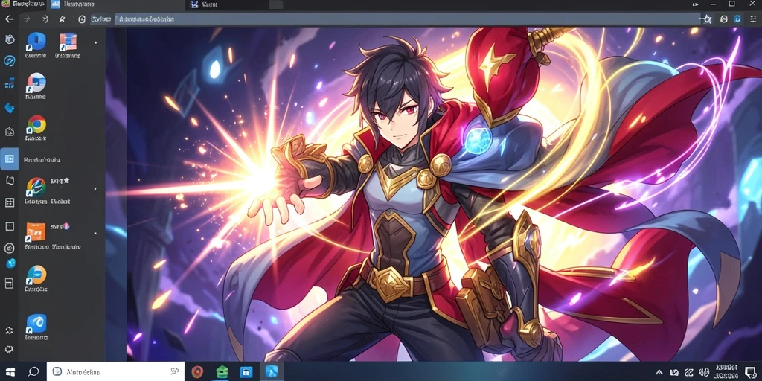Switch to the first browser tab
The width and height of the screenshot is (762, 381).
(23, 4)
